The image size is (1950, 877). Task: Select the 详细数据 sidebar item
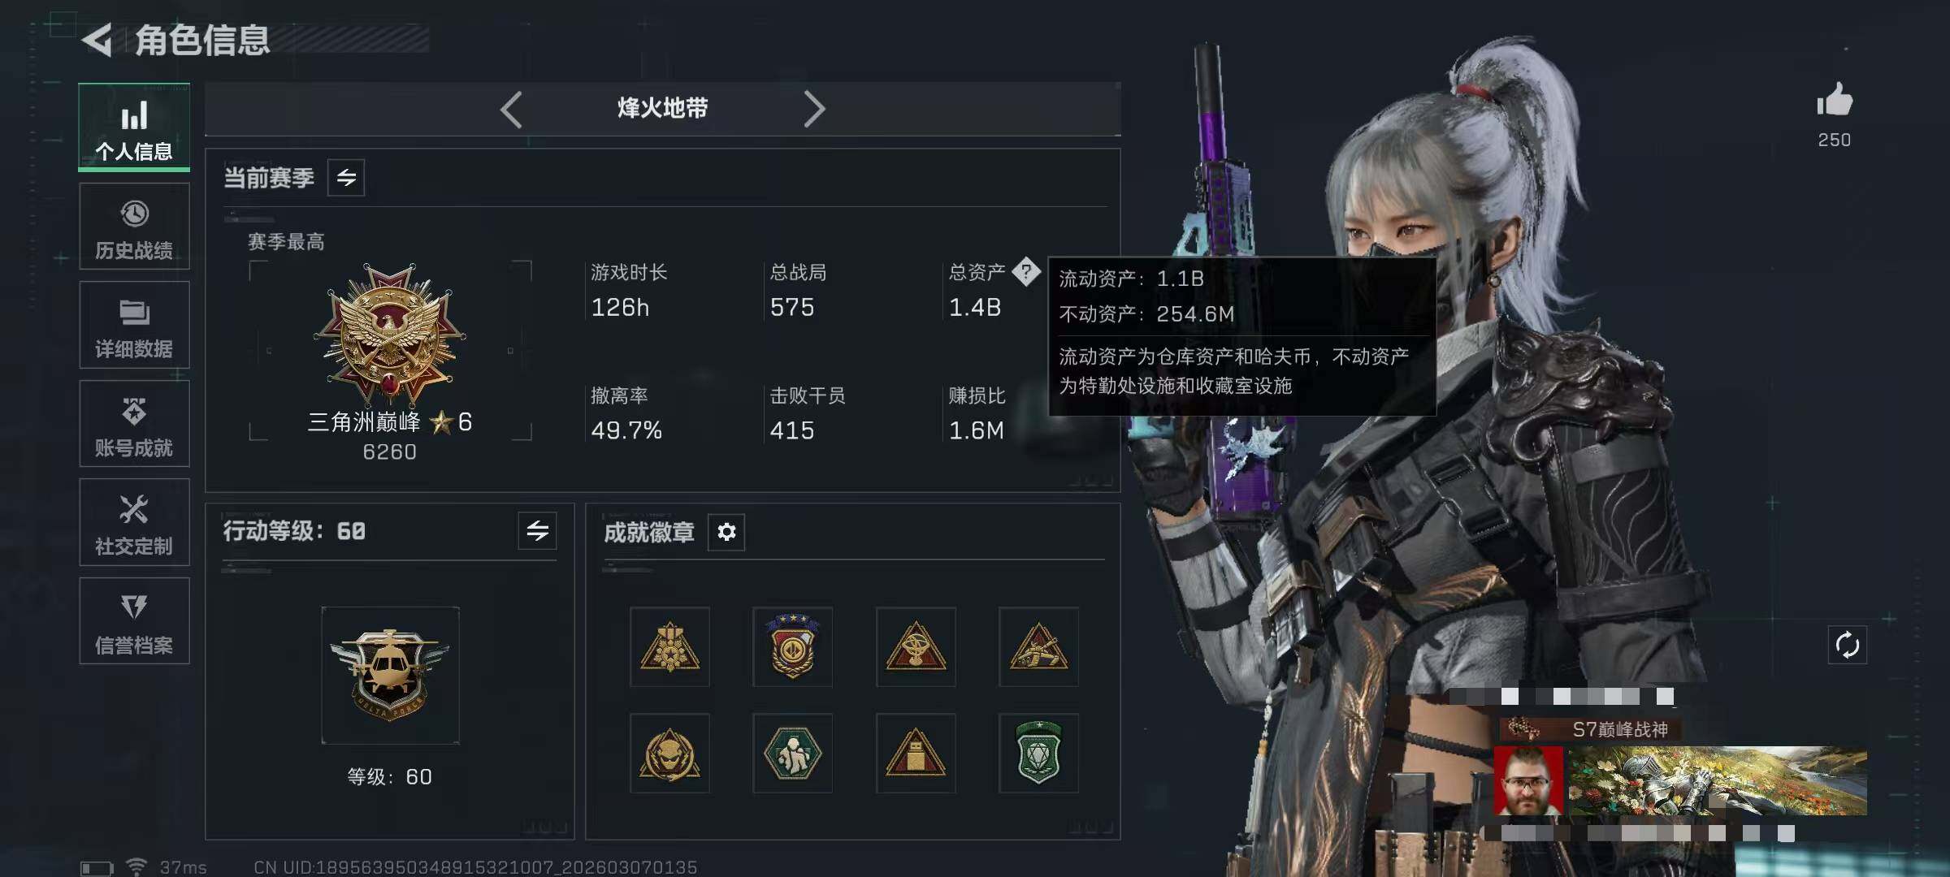(x=134, y=325)
